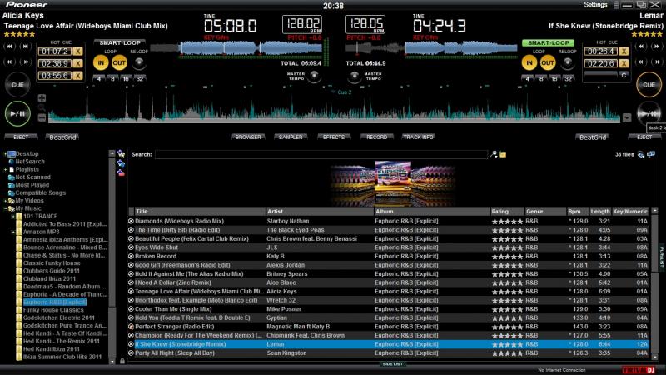Image resolution: width=666 pixels, height=375 pixels.
Task: Click right deck play/pause button
Action: click(649, 113)
